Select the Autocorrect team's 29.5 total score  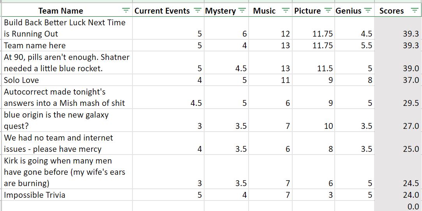point(398,97)
